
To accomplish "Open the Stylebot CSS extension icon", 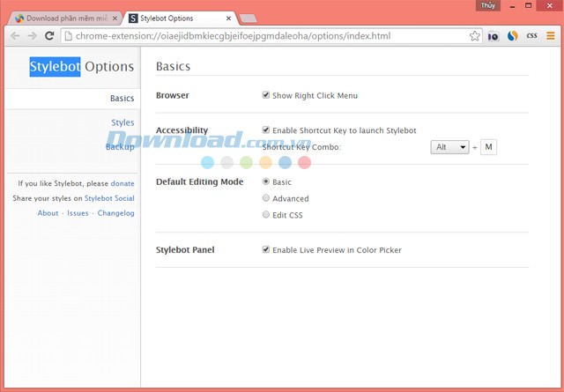I will click(531, 36).
